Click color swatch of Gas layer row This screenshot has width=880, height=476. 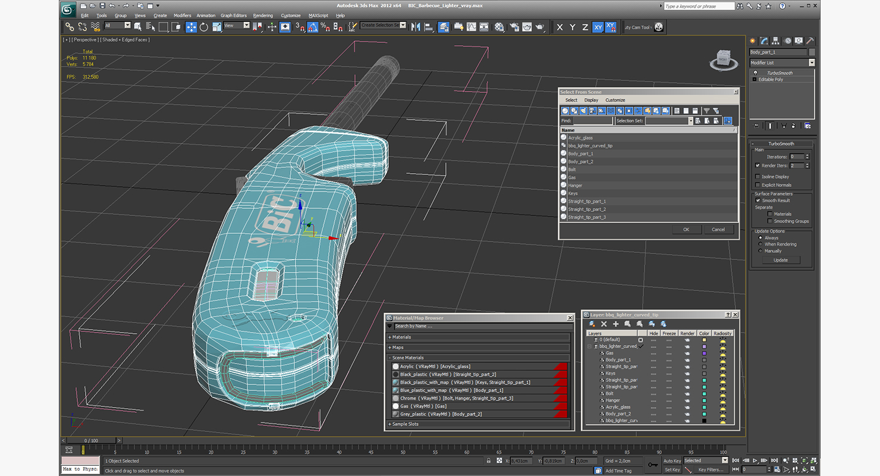tap(705, 353)
